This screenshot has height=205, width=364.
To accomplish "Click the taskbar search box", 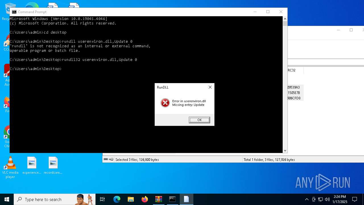I will 55,199.
